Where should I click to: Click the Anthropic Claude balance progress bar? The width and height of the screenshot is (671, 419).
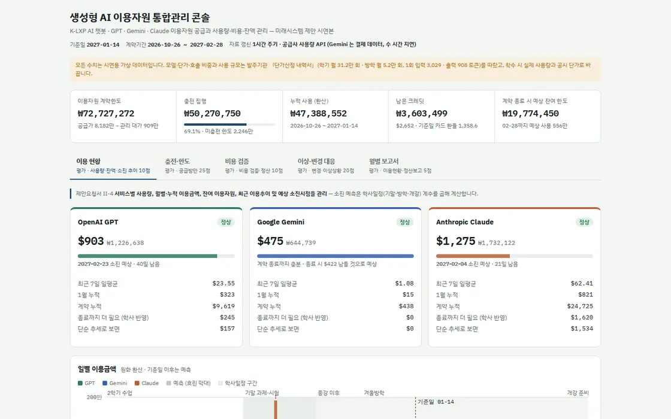pos(515,256)
